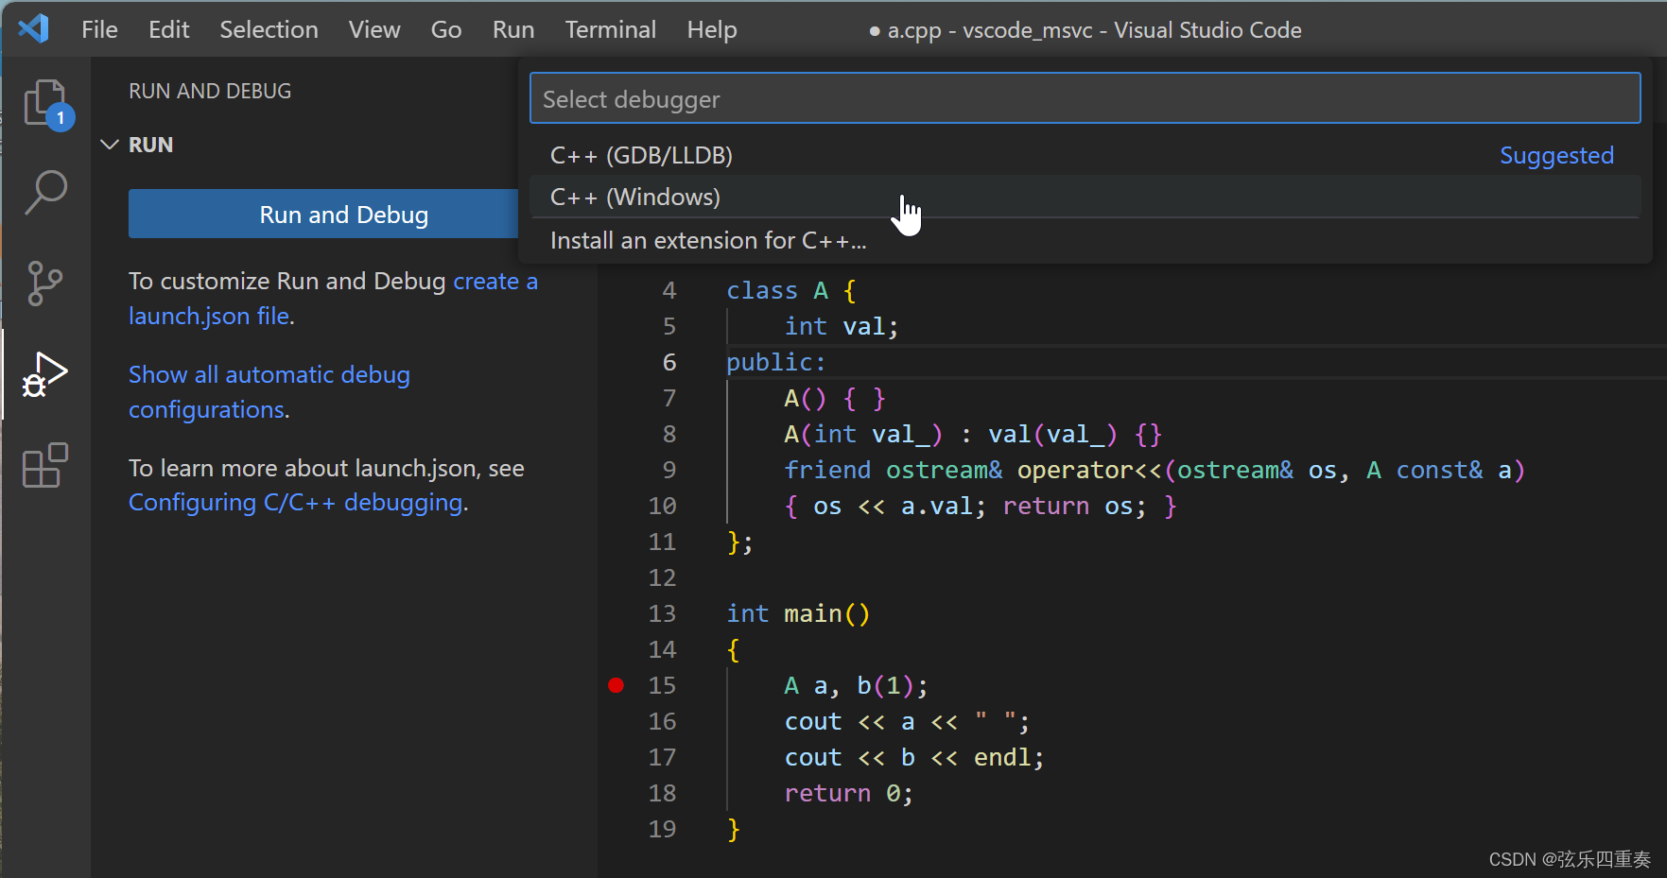The image size is (1667, 878).
Task: Open the Explorer view icon
Action: pyautogui.click(x=45, y=103)
